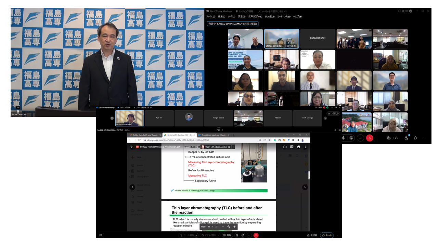Play the Fukushima Kosen video

point(13,114)
